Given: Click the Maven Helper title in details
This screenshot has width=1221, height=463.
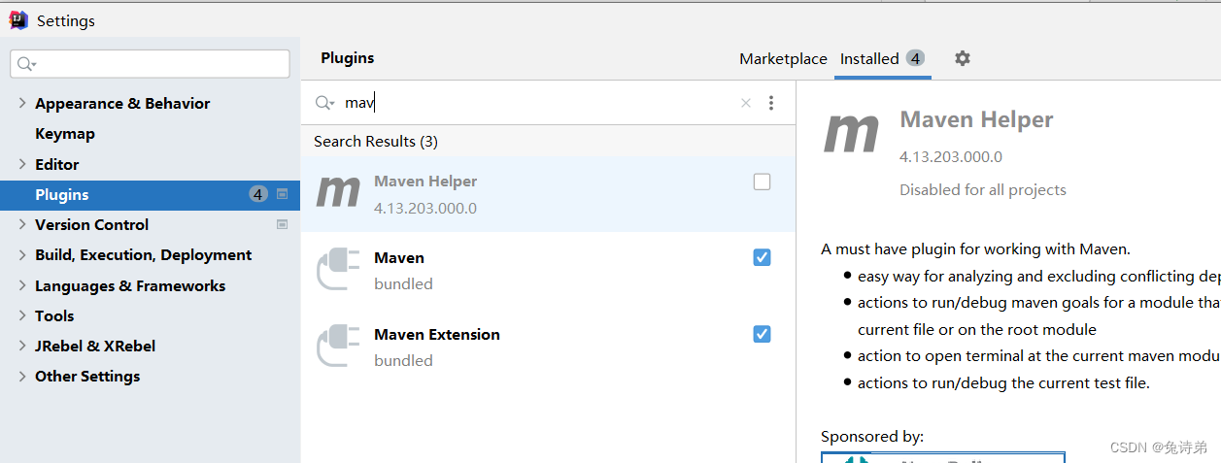Looking at the screenshot, I should pyautogui.click(x=976, y=119).
